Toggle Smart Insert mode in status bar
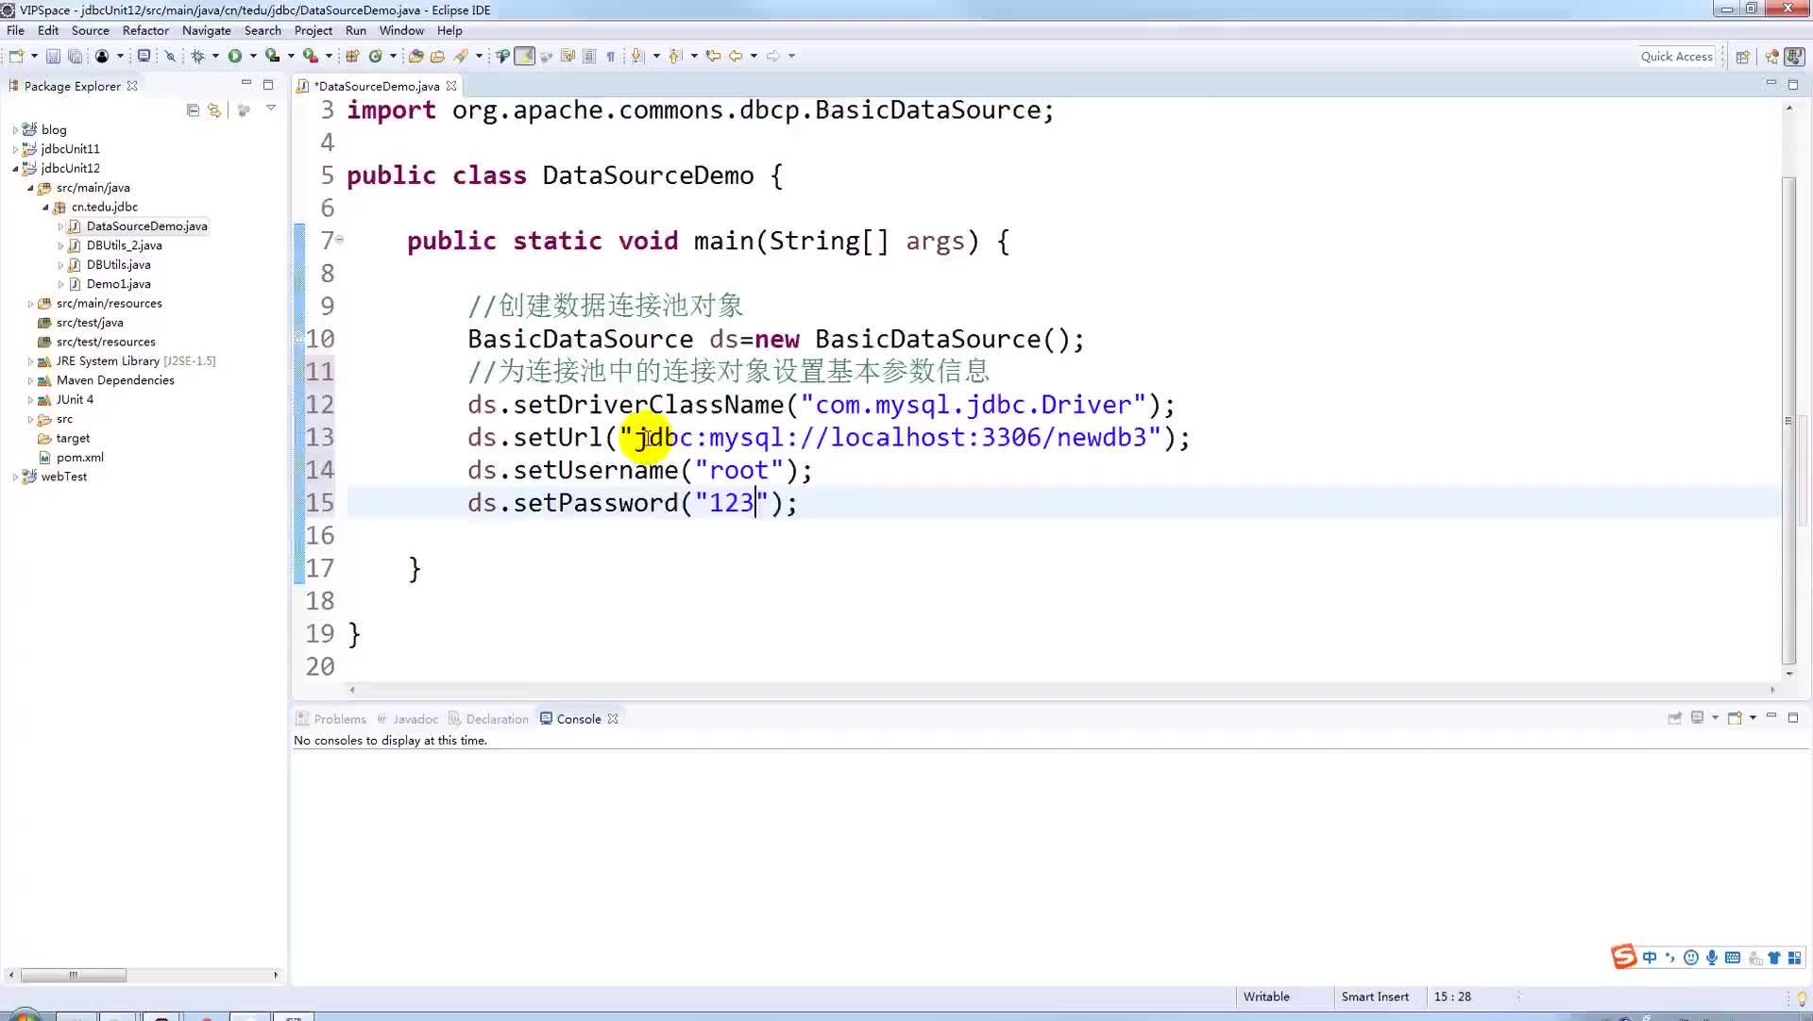The height and width of the screenshot is (1021, 1813). click(x=1376, y=995)
